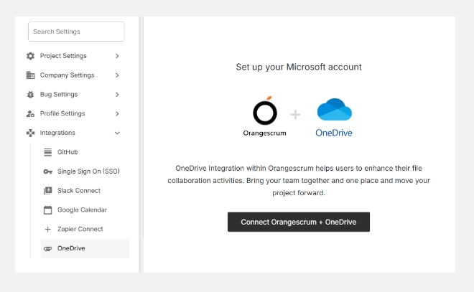The height and width of the screenshot is (292, 474).
Task: Click the 'Orangescrum' label under logo
Action: pos(264,133)
